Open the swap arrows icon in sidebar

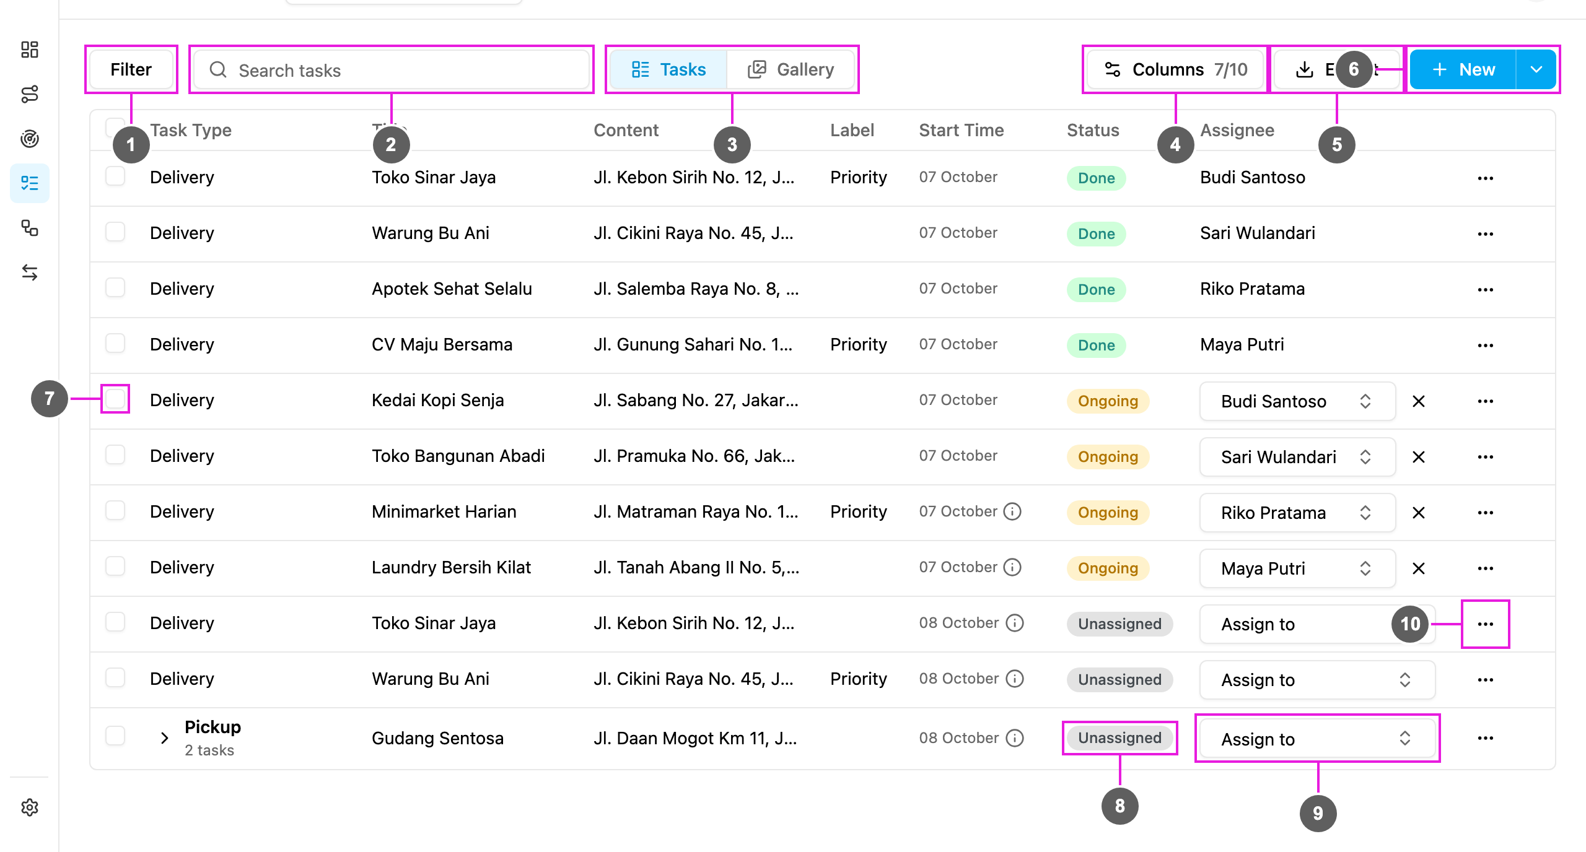(x=30, y=272)
